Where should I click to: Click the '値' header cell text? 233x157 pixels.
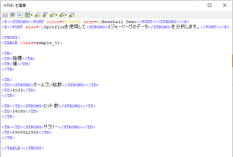click(x=15, y=64)
